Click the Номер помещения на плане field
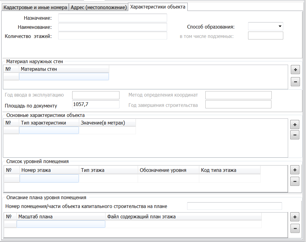This screenshot has height=242, width=306. (234, 206)
